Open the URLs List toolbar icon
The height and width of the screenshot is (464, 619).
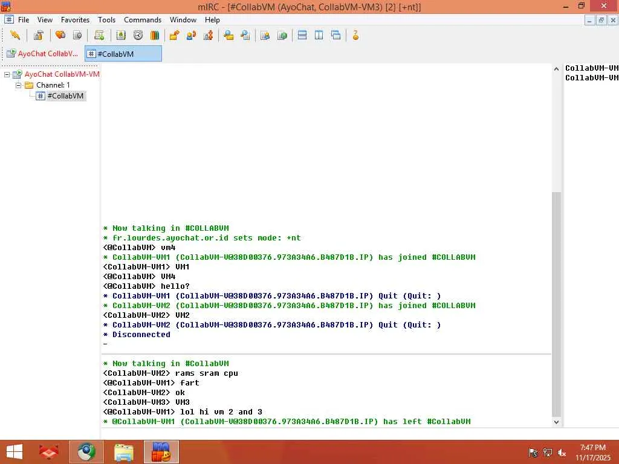point(282,35)
